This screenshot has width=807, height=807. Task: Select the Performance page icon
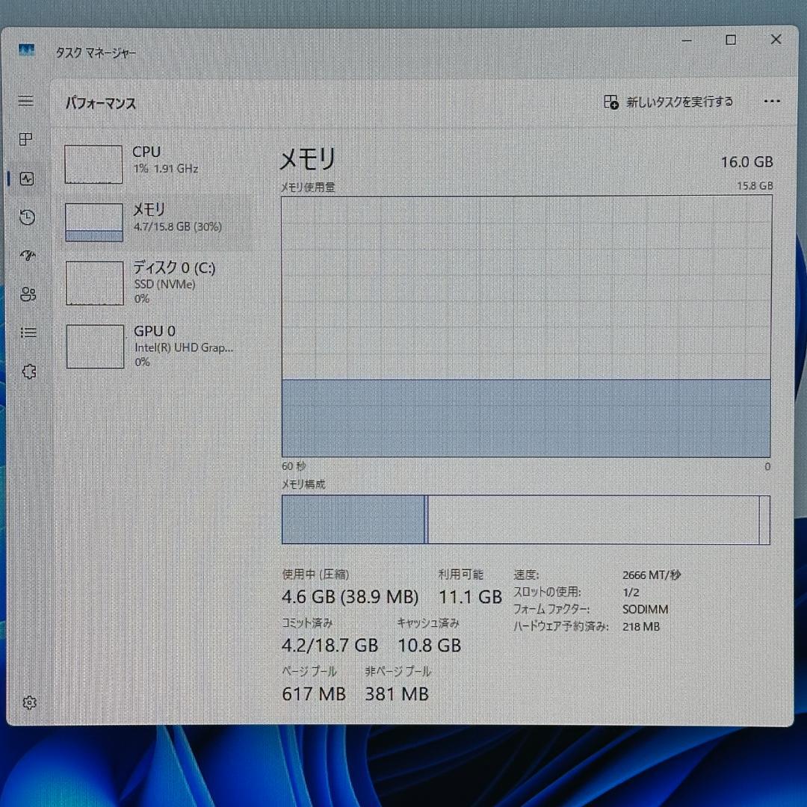pos(27,179)
